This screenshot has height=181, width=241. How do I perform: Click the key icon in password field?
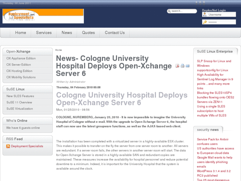pos(205,22)
